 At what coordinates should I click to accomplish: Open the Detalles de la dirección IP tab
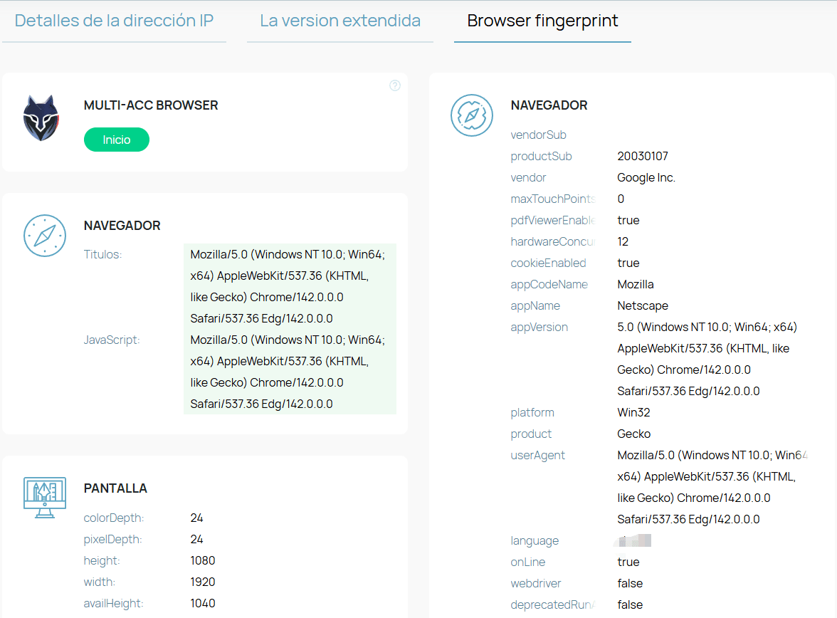tap(114, 21)
